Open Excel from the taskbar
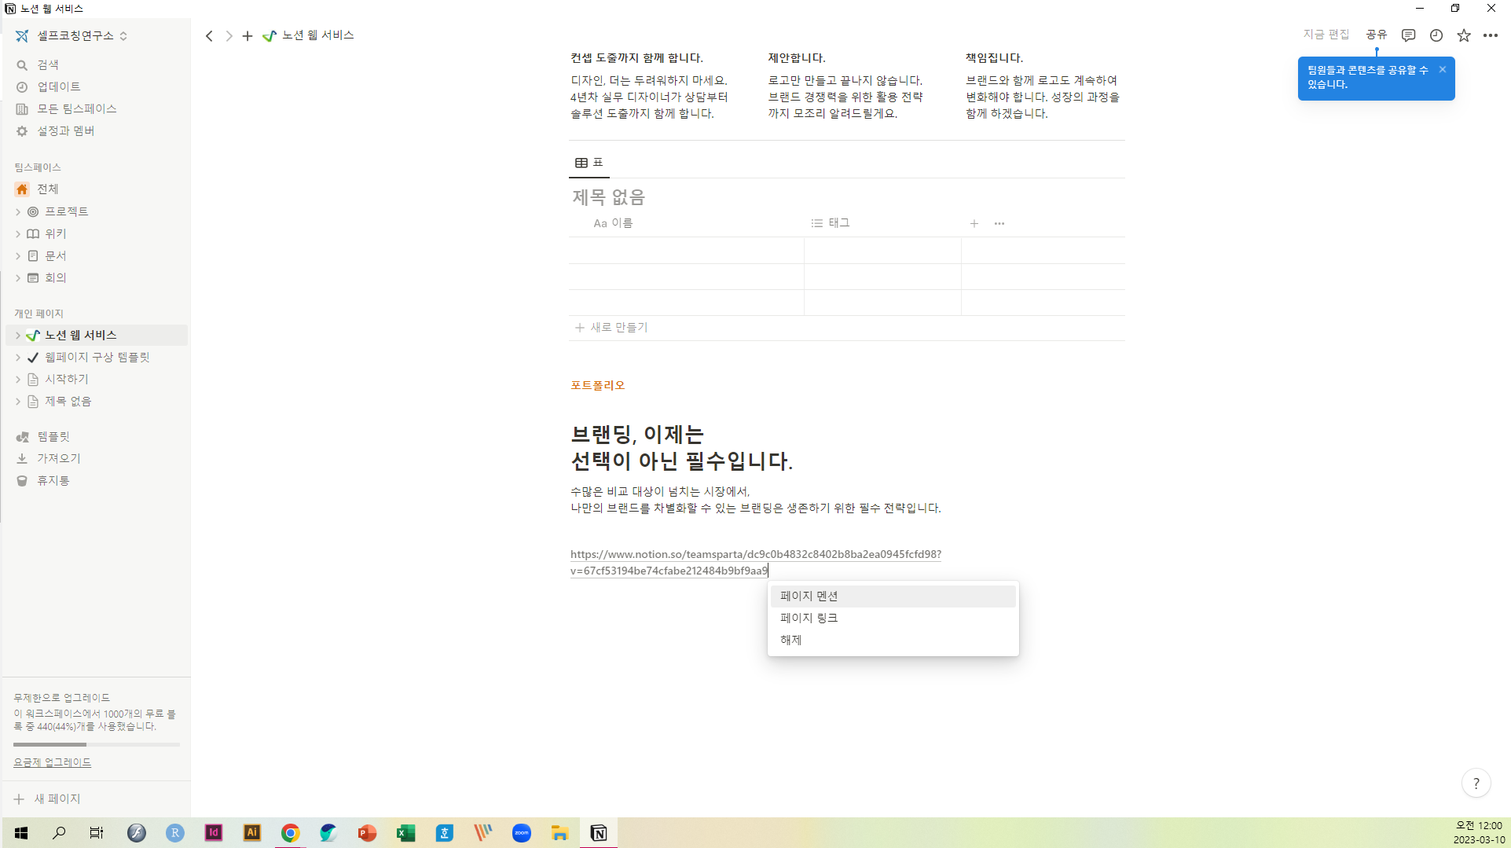Viewport: 1511px width, 848px height. click(x=405, y=833)
